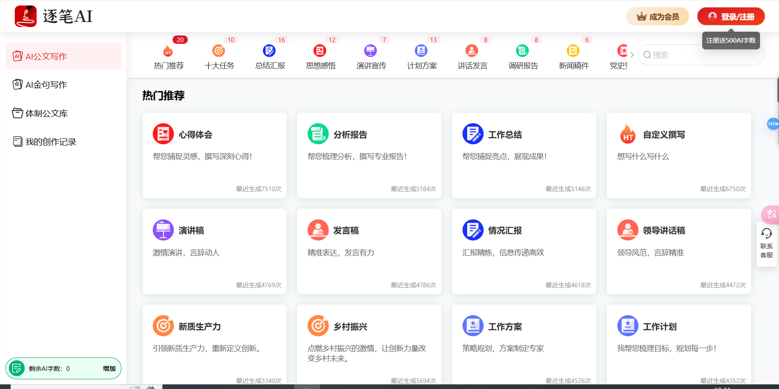Image resolution: width=779 pixels, height=389 pixels.
Task: Open AI金句写作 in the sidebar
Action: tap(46, 85)
